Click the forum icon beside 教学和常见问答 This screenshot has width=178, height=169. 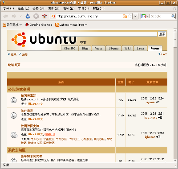[13, 160]
